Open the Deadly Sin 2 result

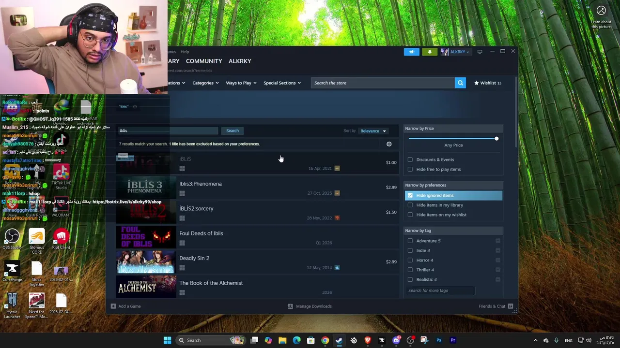(258, 262)
